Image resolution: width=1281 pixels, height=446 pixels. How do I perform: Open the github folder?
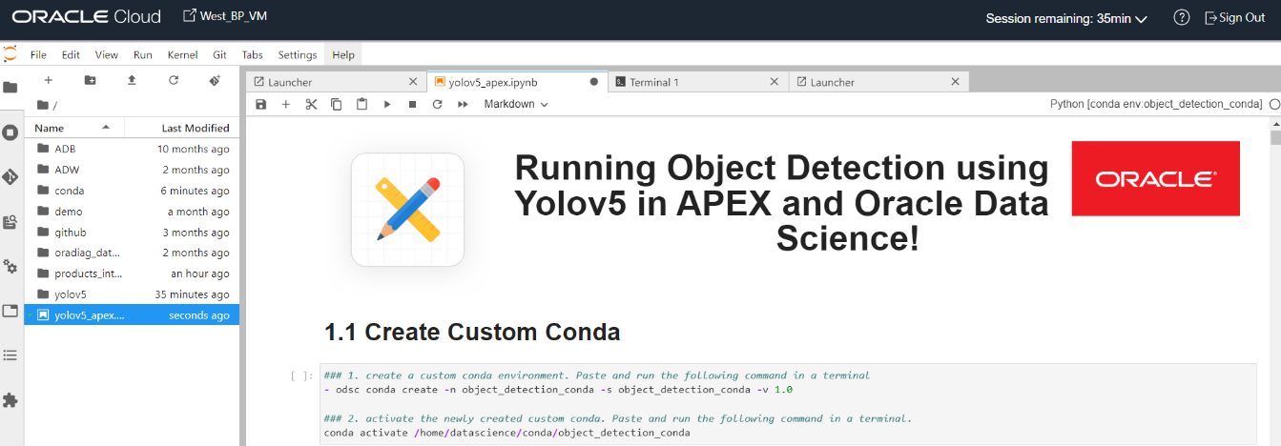click(132, 233)
